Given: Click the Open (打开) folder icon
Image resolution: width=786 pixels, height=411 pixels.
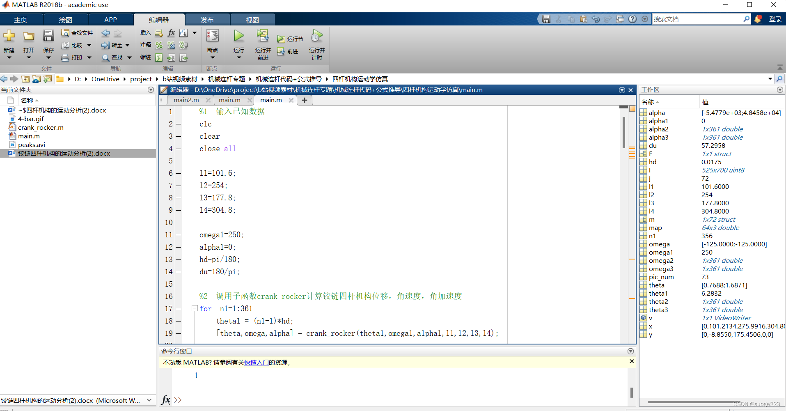Looking at the screenshot, I should pos(28,36).
